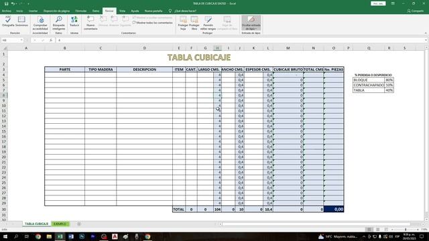Screen dimensions: 429x241
Task: Switch to Normal view in status bar
Action: pyautogui.click(x=369, y=230)
